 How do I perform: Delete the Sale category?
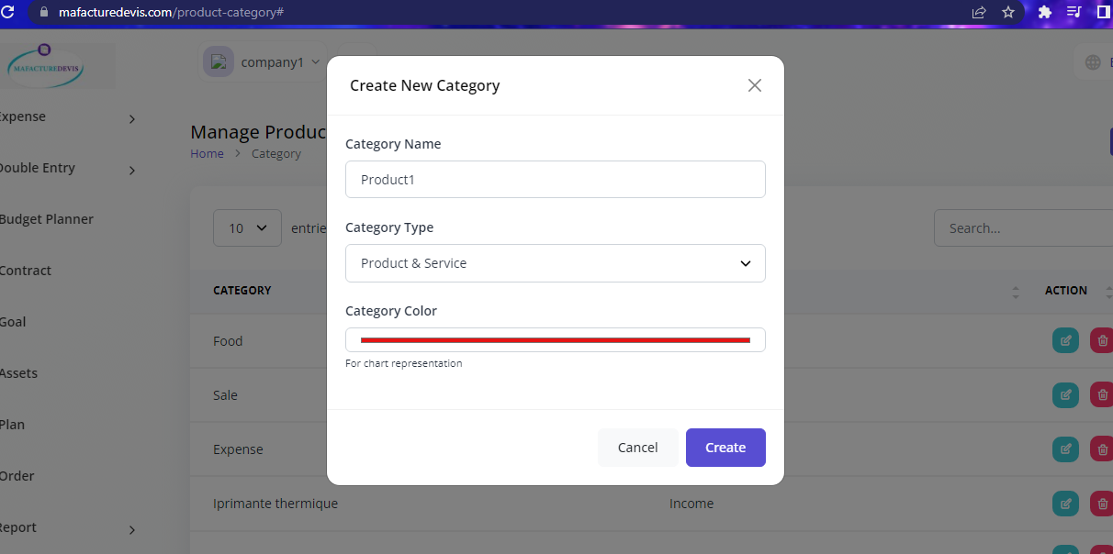(1101, 395)
